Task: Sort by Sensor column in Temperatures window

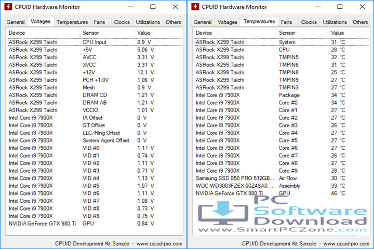Action: [x=302, y=33]
